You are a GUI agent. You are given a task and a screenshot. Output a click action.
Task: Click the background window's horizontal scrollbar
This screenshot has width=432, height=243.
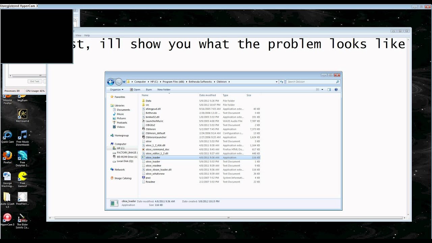[228, 218]
